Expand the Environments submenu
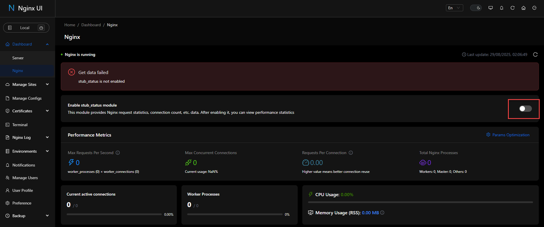The image size is (544, 227). click(x=47, y=151)
